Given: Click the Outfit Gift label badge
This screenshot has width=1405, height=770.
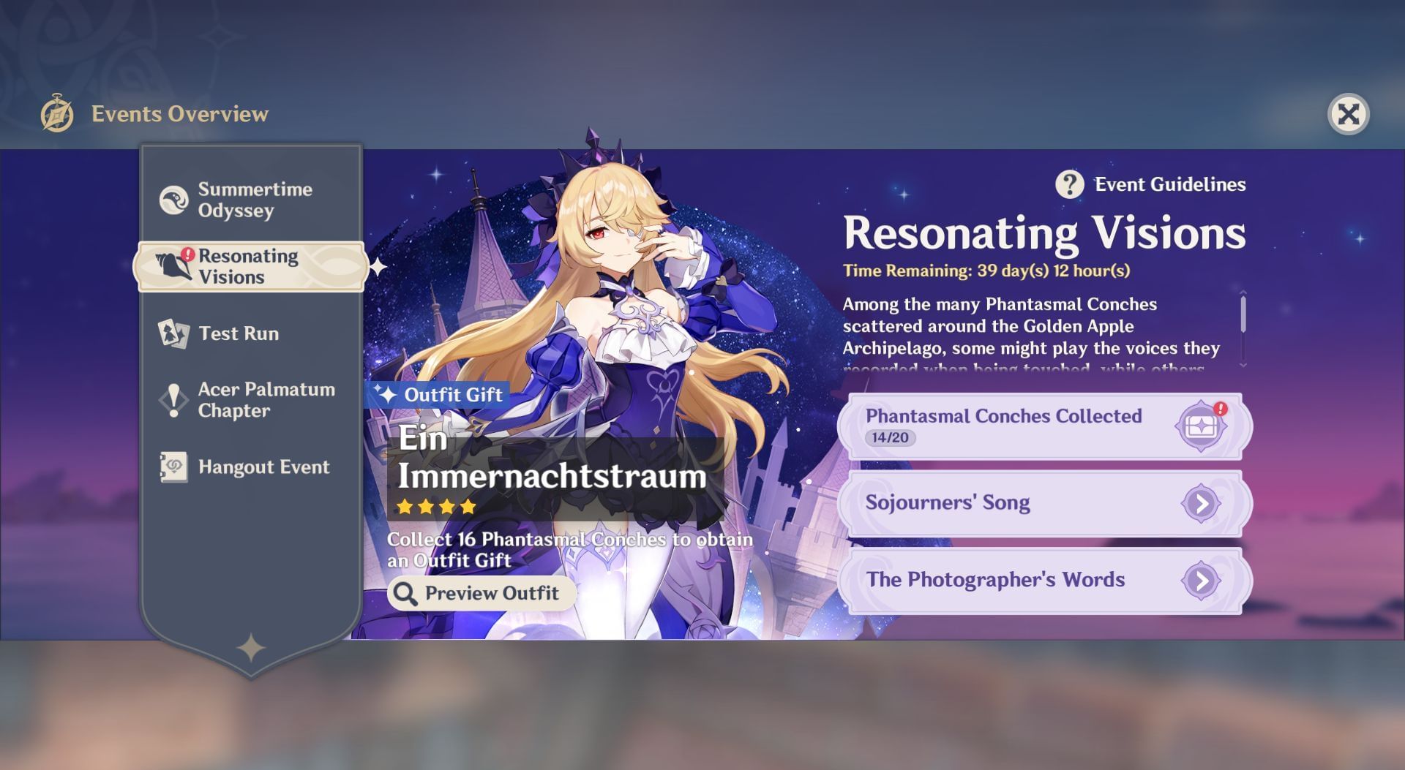Looking at the screenshot, I should (439, 395).
